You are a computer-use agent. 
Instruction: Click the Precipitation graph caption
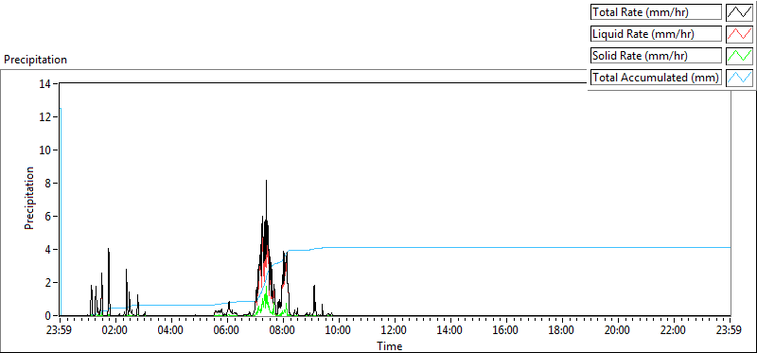[35, 60]
